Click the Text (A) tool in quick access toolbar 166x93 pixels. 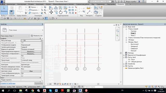click(35, 18)
